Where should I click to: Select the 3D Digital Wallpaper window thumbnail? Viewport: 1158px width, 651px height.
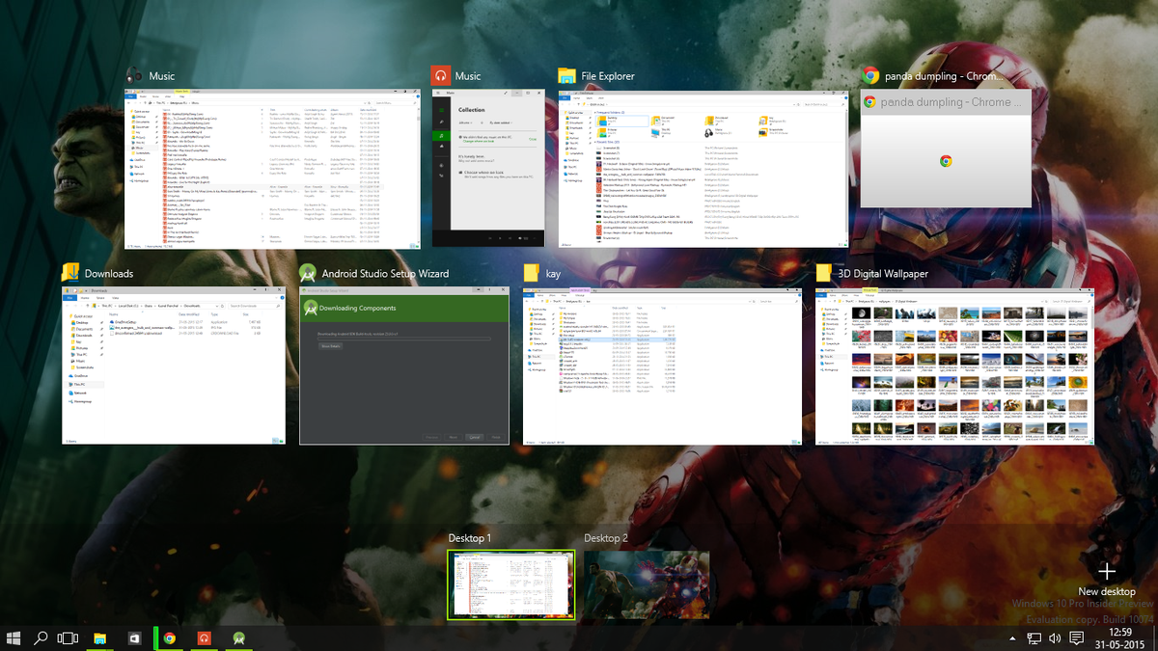coord(956,365)
